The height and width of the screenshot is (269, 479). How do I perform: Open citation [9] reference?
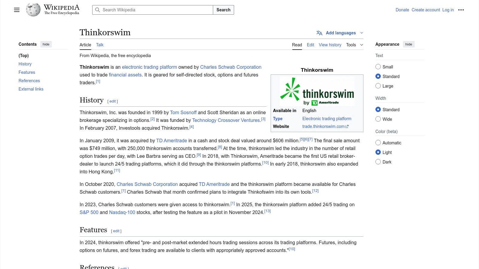[x=199, y=155]
